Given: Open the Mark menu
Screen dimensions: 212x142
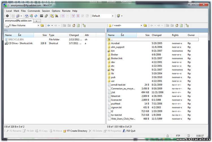Looking at the screenshot, I should point(16,11).
